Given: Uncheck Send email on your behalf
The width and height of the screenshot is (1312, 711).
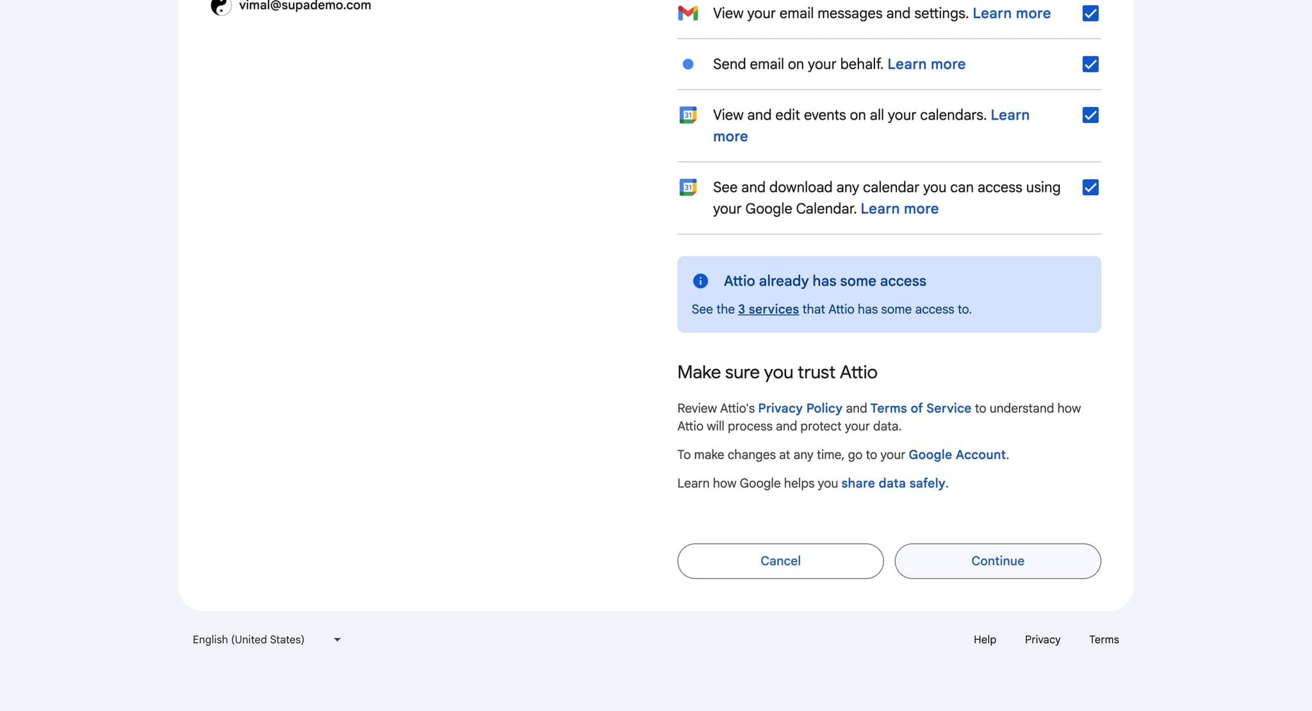Looking at the screenshot, I should click(x=1090, y=64).
